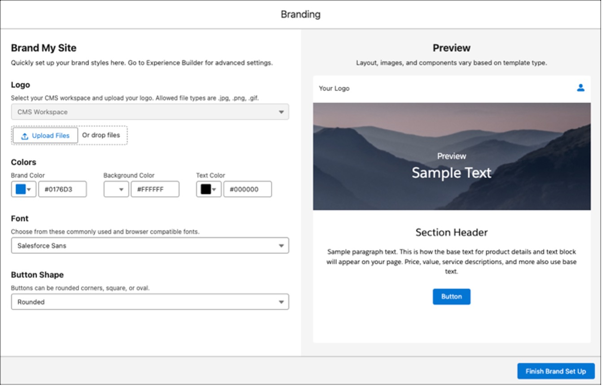Click the Brand My Site heading
Screen dimensions: 602x386
[44, 48]
